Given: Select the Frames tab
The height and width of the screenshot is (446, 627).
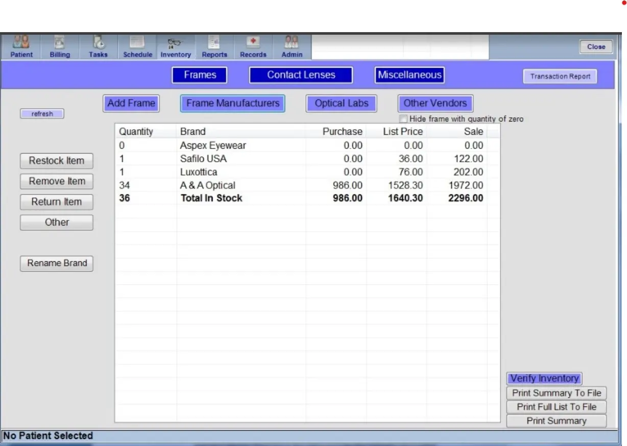Looking at the screenshot, I should (199, 75).
